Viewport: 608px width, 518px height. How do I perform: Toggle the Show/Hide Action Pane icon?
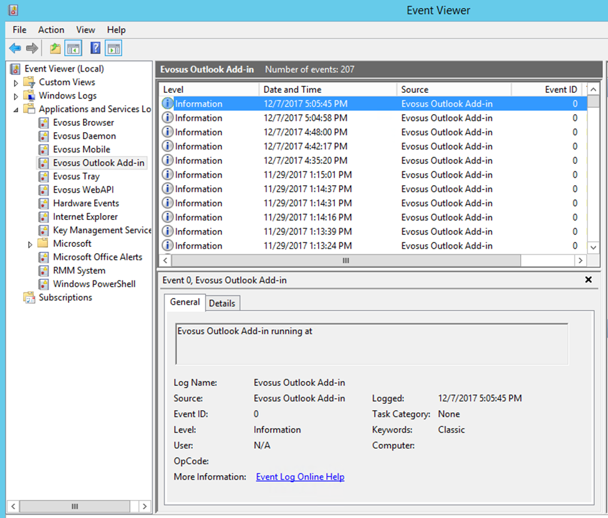(x=113, y=49)
